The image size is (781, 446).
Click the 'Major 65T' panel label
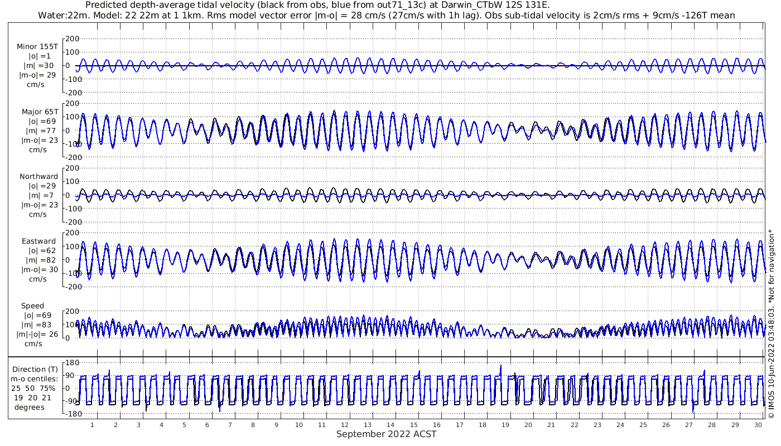pyautogui.click(x=40, y=112)
